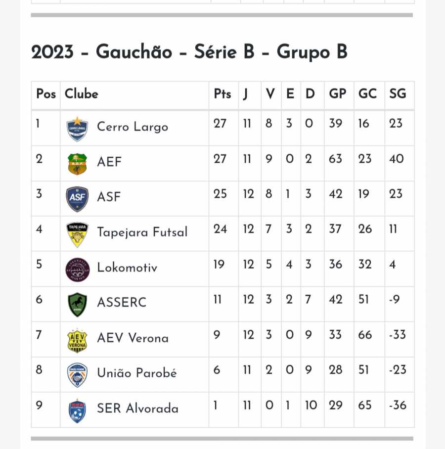
Task: Click the Pos column header
Action: (x=46, y=94)
